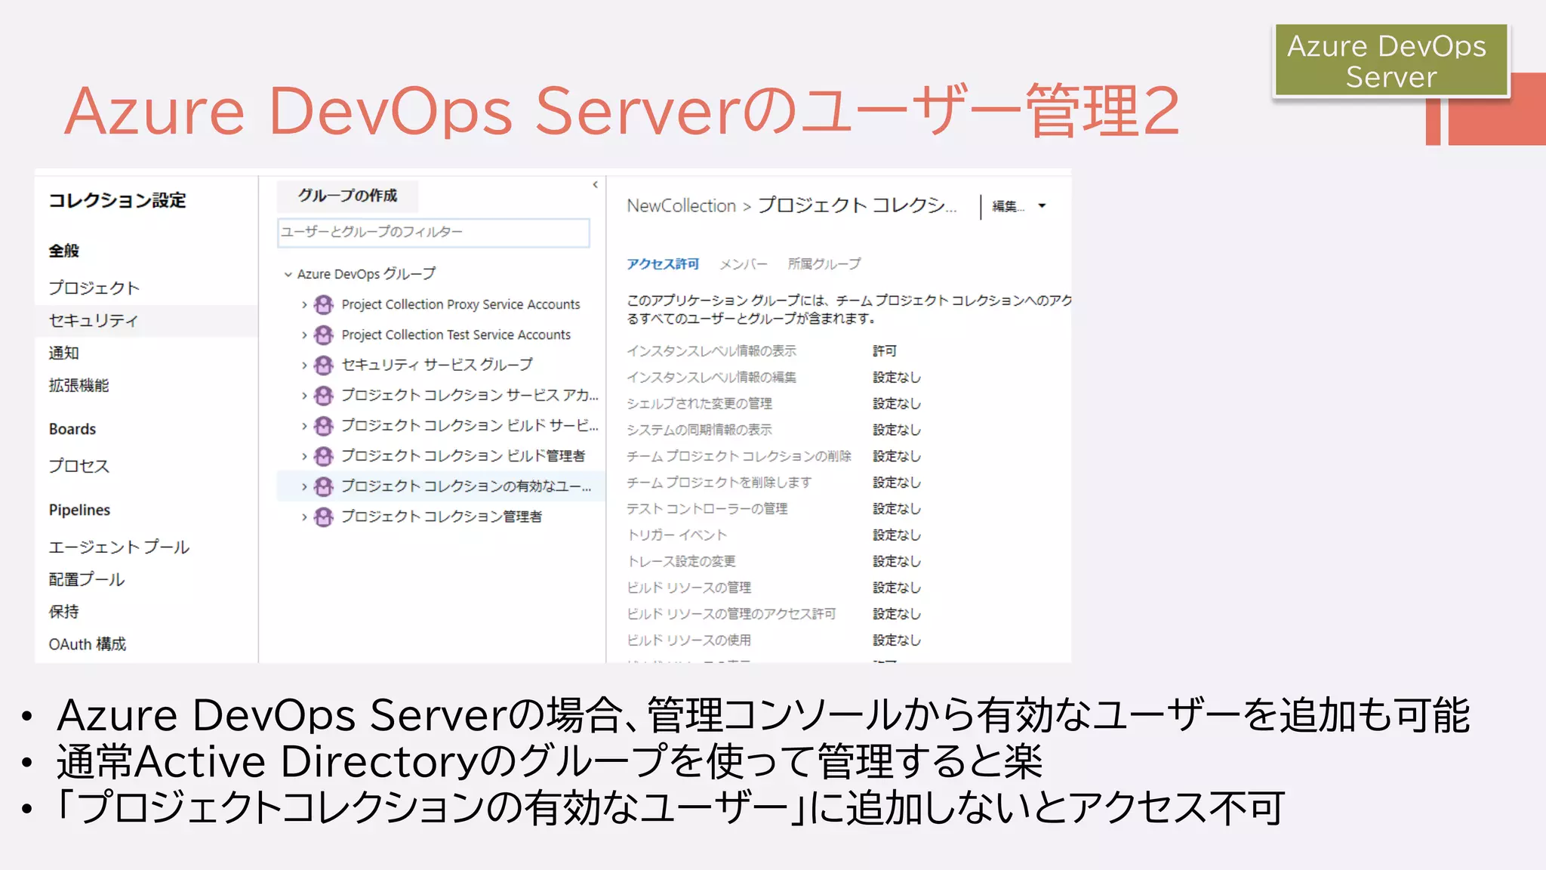Select プロジェクト コレクション ビルド管理者 group
Viewport: 1546px width, 870px height.
pos(463,456)
